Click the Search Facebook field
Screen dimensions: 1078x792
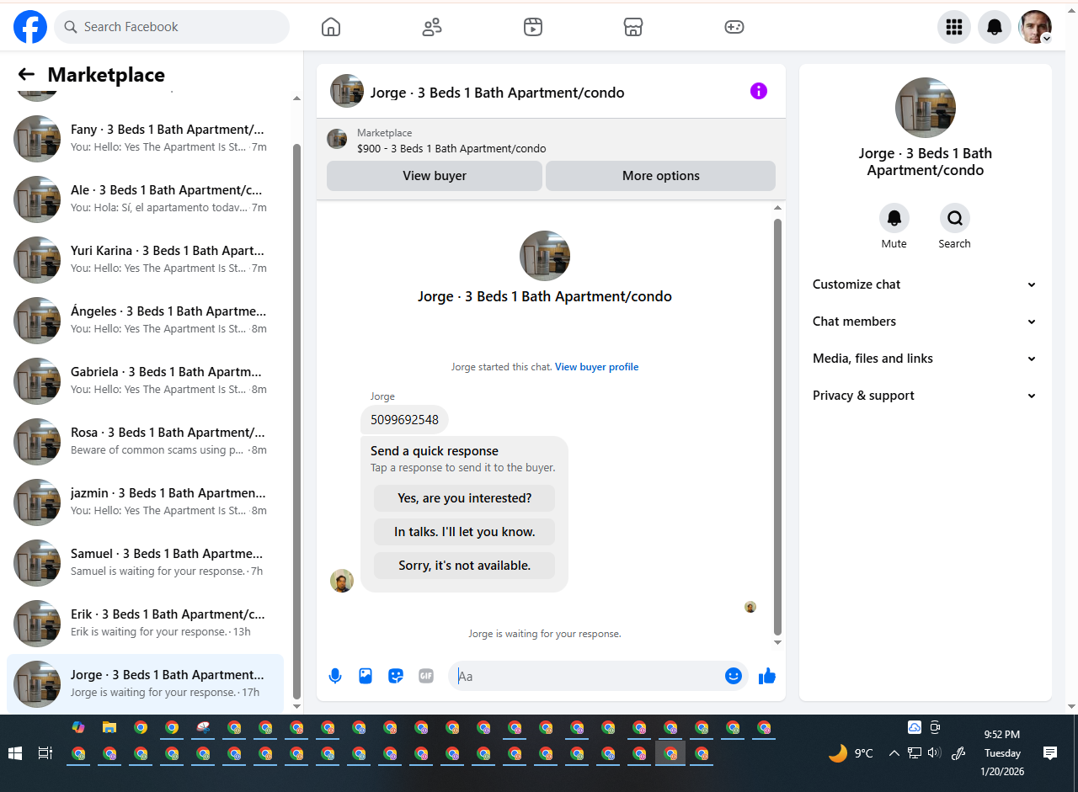coord(172,27)
